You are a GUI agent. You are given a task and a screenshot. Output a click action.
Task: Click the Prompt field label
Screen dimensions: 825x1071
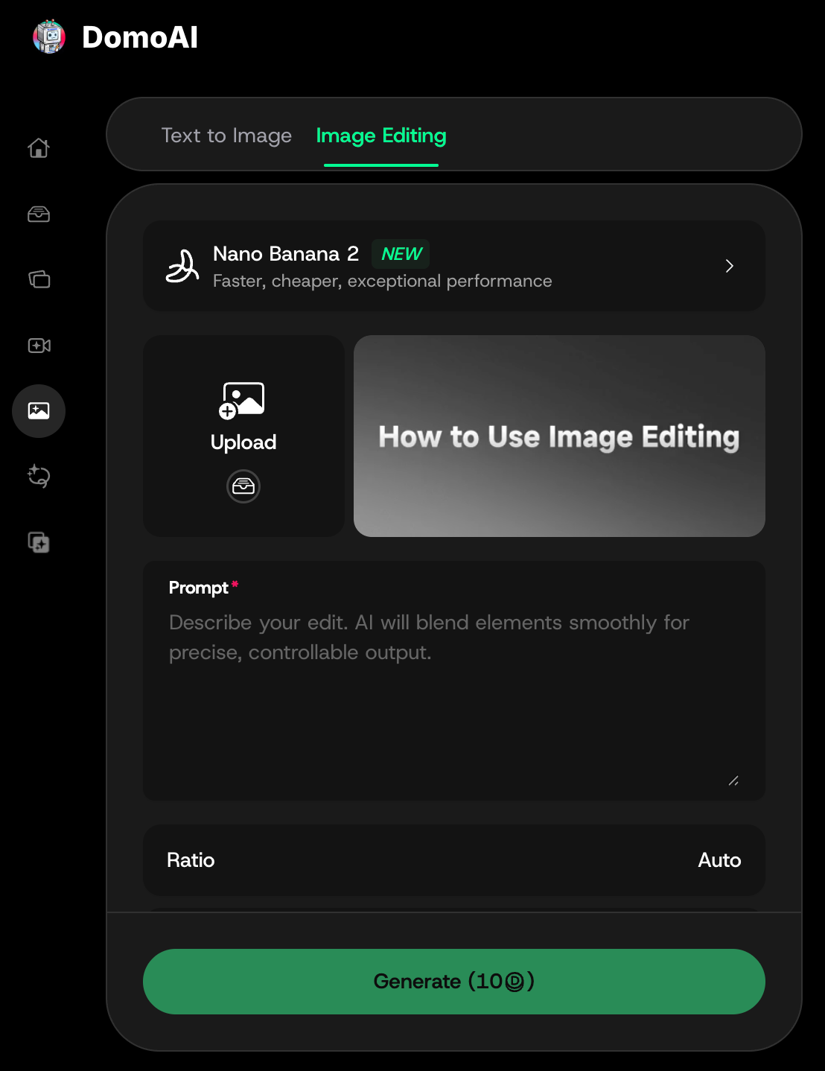(199, 588)
